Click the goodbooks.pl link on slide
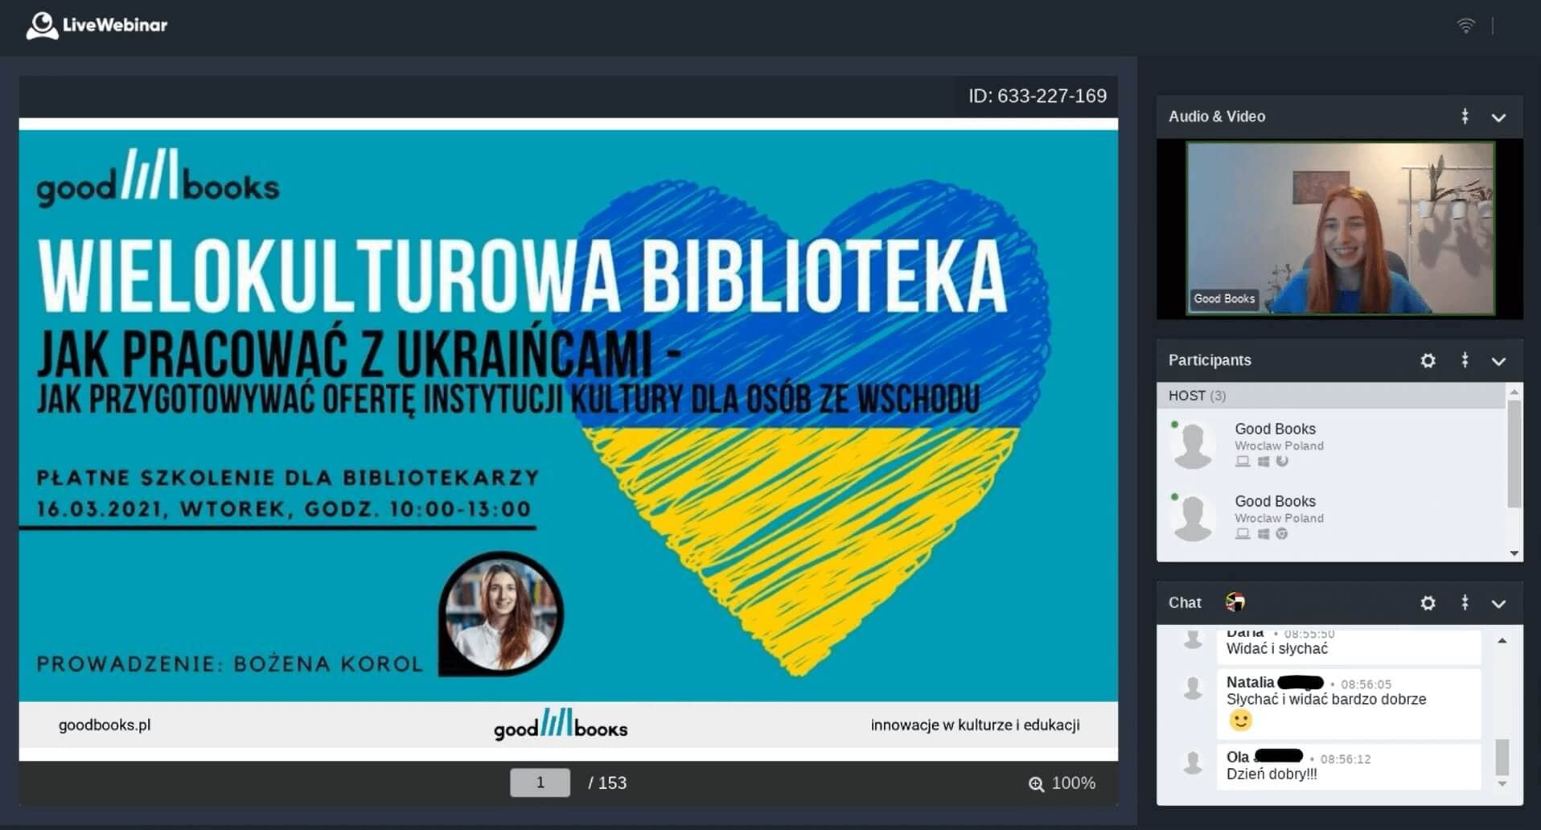Screen dimensions: 1541x830 point(105,725)
